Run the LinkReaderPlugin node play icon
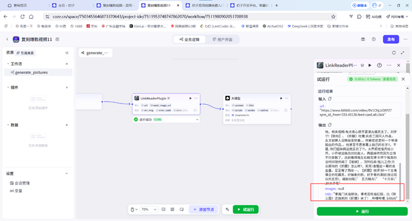 tap(190, 98)
